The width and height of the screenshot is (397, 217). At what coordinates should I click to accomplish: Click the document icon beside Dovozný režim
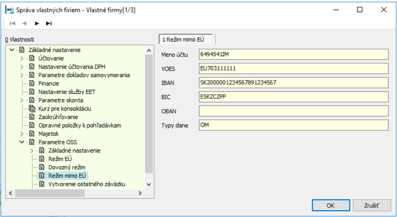pyautogui.click(x=42, y=167)
